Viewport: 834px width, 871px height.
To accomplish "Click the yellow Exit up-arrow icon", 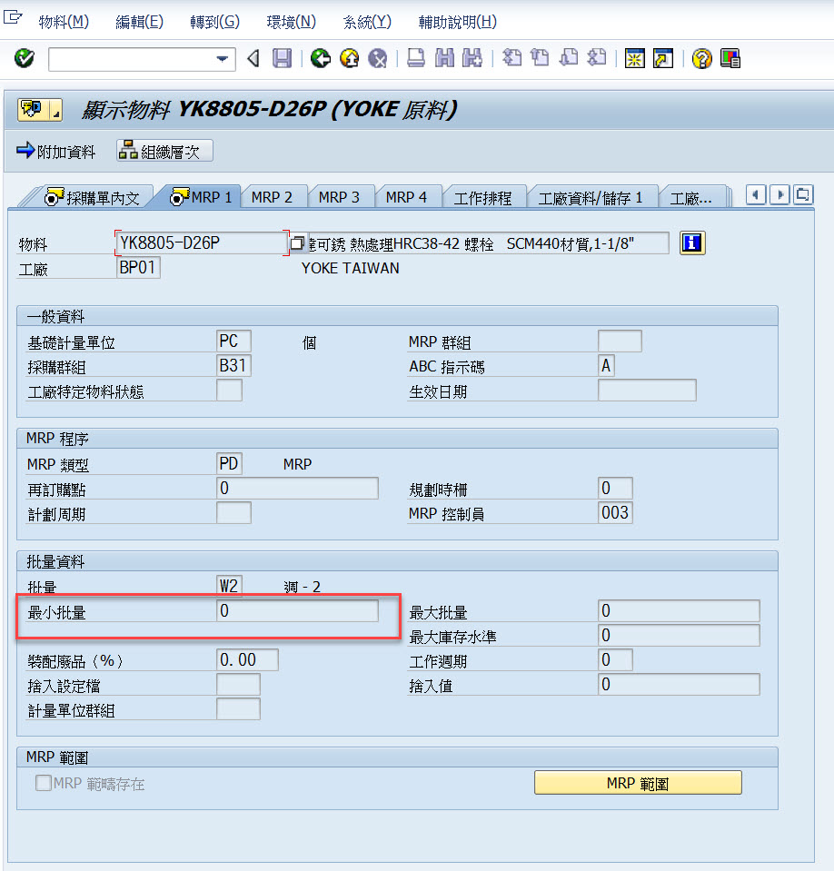I will (349, 59).
